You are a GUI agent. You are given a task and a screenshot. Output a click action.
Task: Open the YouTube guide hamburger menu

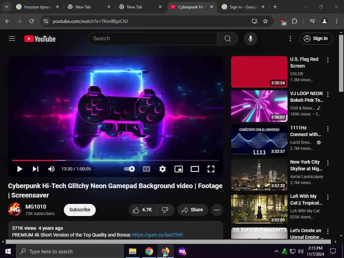point(12,39)
